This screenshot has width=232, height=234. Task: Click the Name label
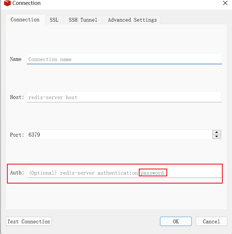point(16,59)
